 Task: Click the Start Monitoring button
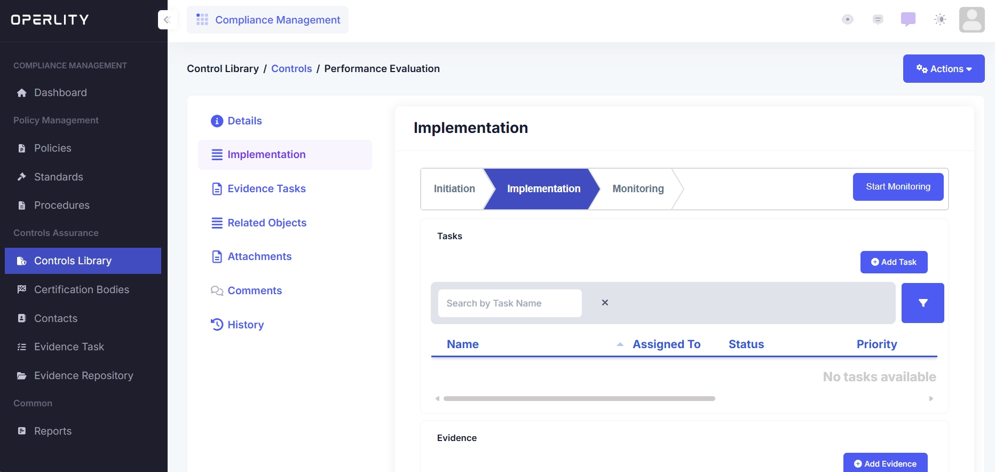(898, 187)
